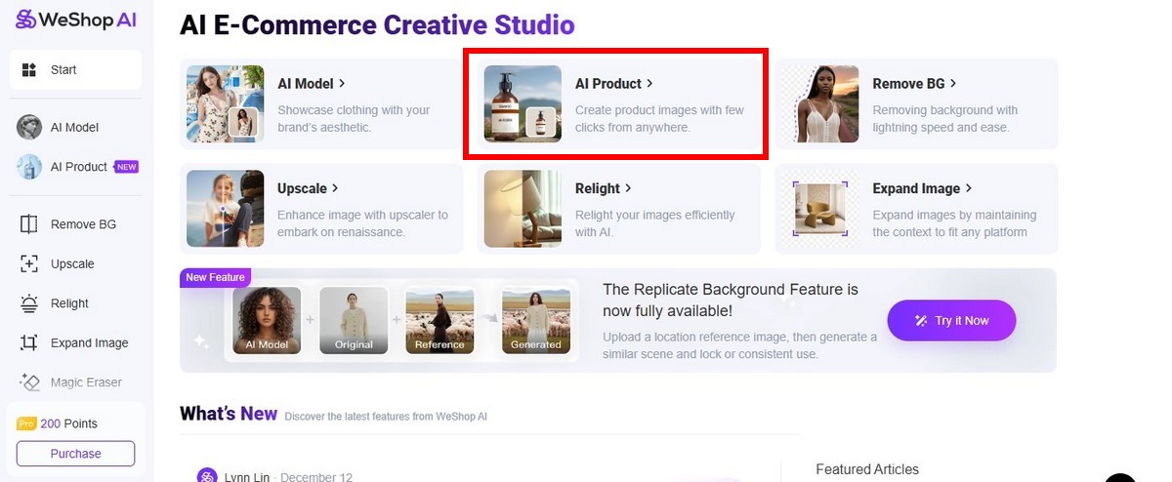Screen dimensions: 1172x482
Task: Choose Upscale label in the sidebar
Action: click(72, 263)
